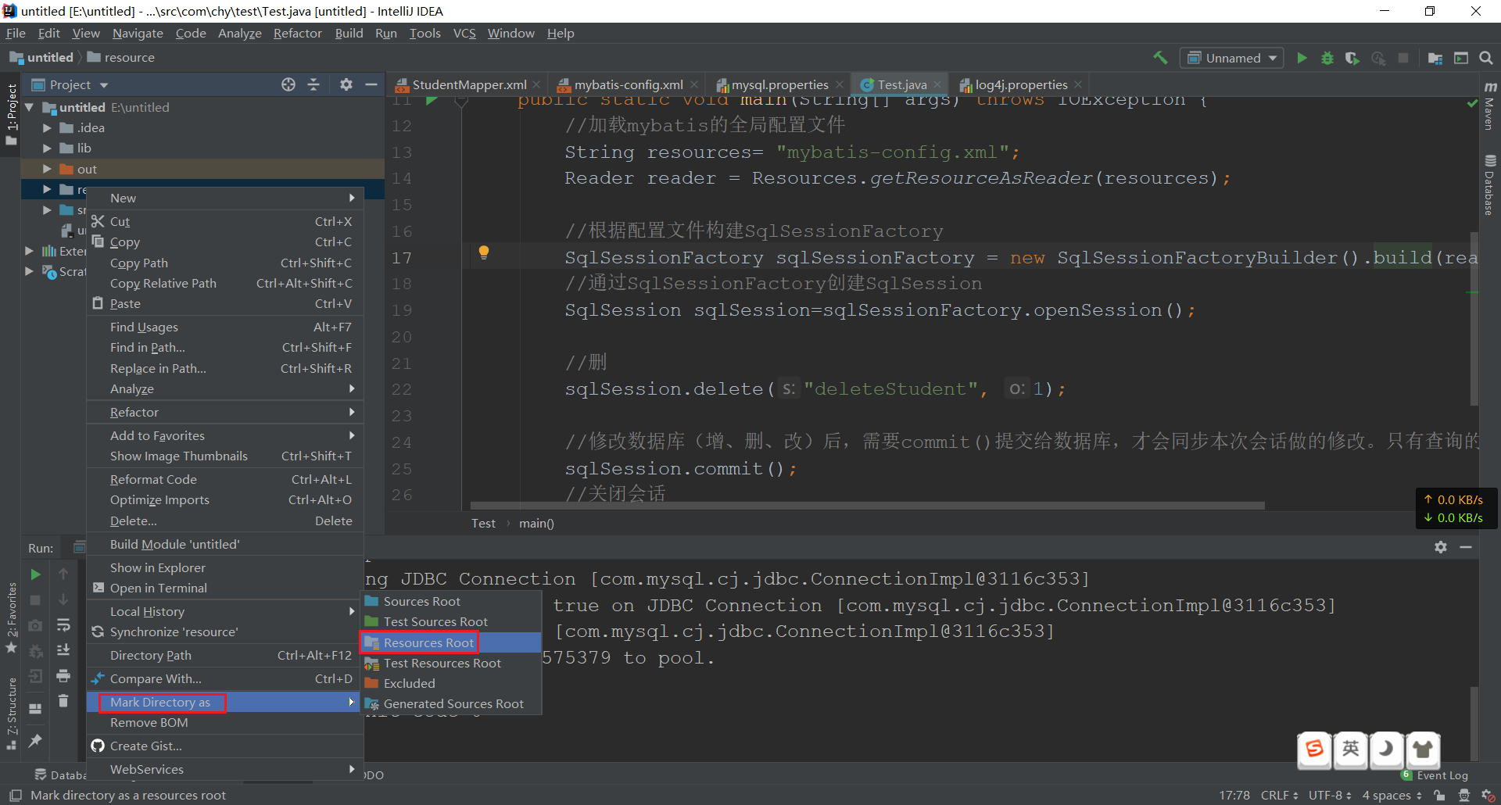
Task: Expand the .idea folder
Action: pyautogui.click(x=47, y=127)
